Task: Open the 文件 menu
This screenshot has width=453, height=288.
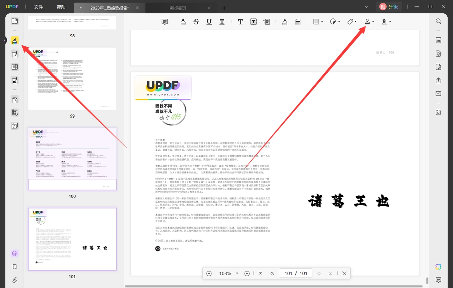Action: pyautogui.click(x=38, y=7)
